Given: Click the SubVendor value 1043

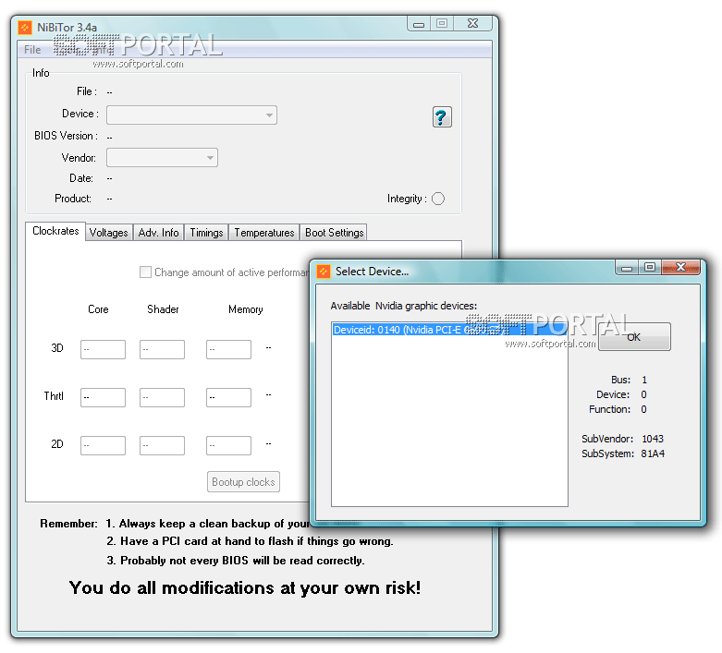Looking at the screenshot, I should coord(653,439).
